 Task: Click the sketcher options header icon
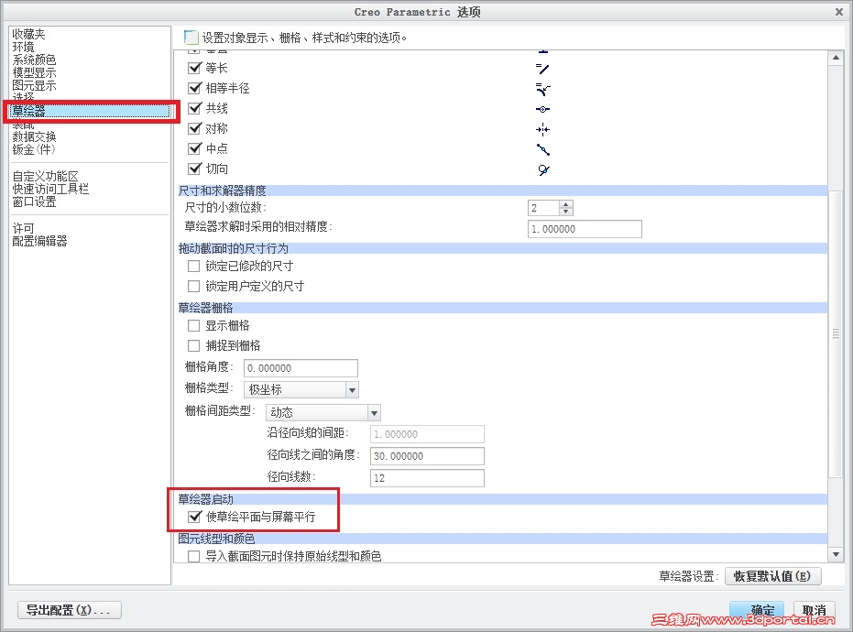coord(191,37)
